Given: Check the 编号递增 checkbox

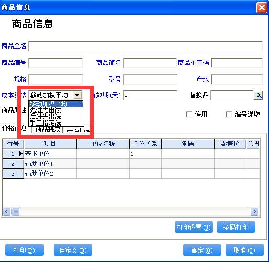Looking at the screenshot, I should click(x=229, y=115).
